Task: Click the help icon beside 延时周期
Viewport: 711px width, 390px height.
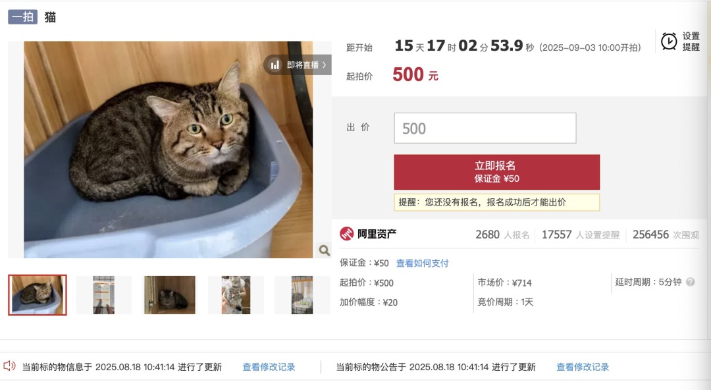Action: click(690, 282)
